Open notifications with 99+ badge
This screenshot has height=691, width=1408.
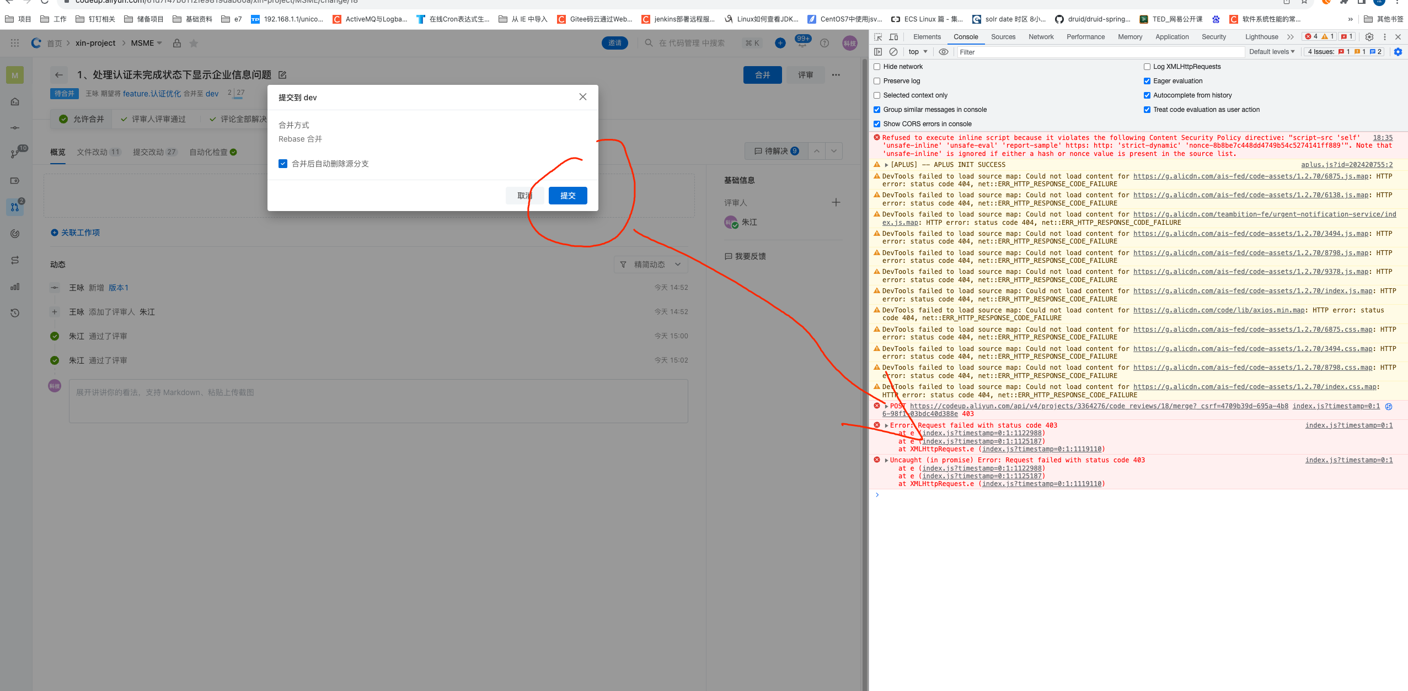(802, 42)
